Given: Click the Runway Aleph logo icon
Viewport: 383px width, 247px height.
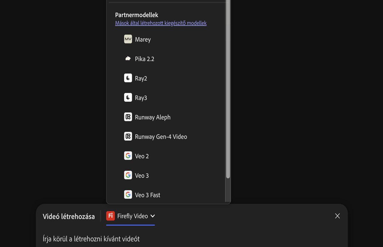Looking at the screenshot, I should pos(128,117).
